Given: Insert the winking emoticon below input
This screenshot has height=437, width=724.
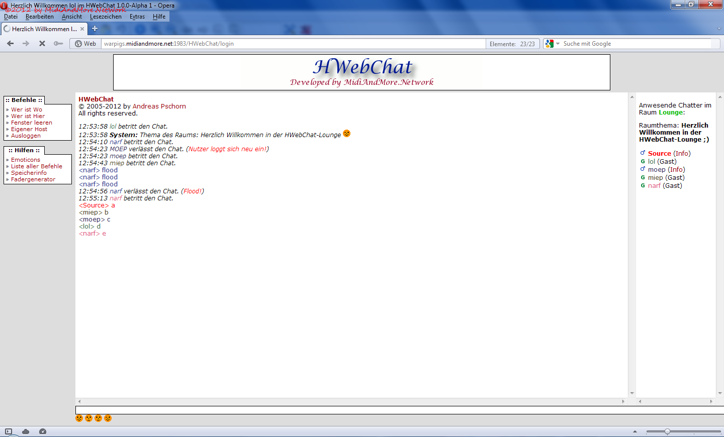Looking at the screenshot, I should point(108,418).
